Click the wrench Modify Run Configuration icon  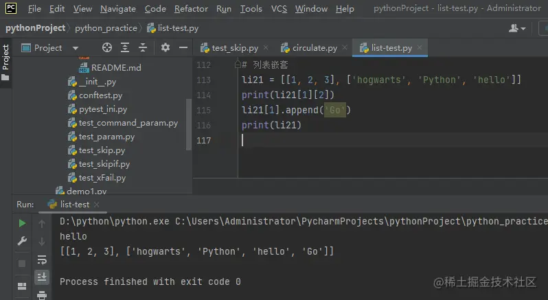click(22, 241)
